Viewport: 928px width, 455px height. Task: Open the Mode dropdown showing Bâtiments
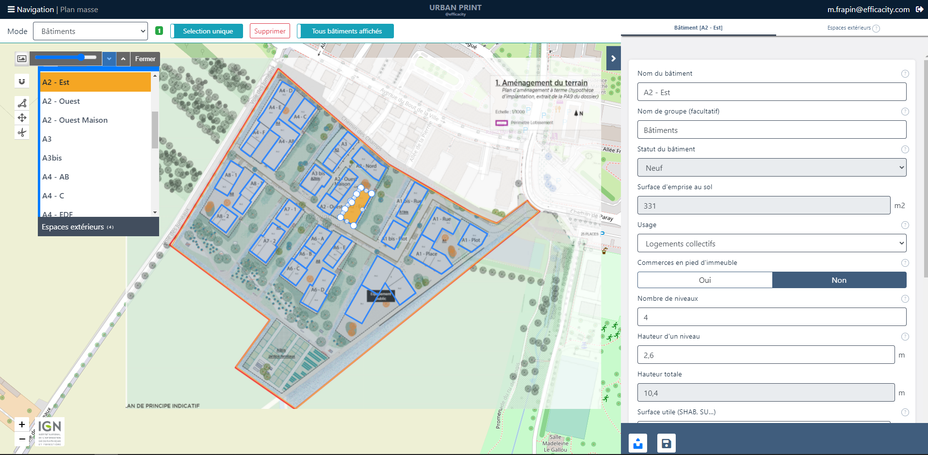90,31
